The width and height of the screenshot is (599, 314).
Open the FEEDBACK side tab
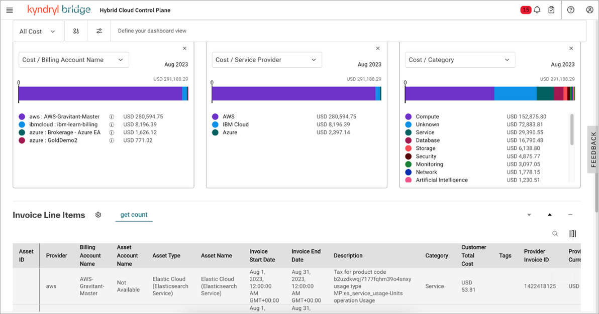pyautogui.click(x=593, y=149)
